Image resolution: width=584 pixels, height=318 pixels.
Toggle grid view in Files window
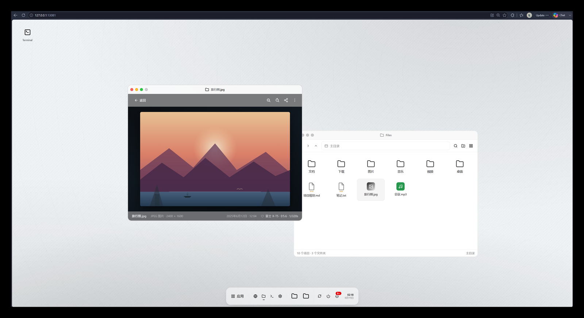pos(471,146)
